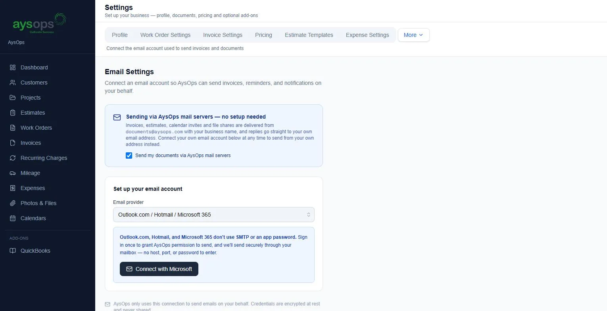
Task: Click the Expenses dollar icon
Action: [13, 188]
